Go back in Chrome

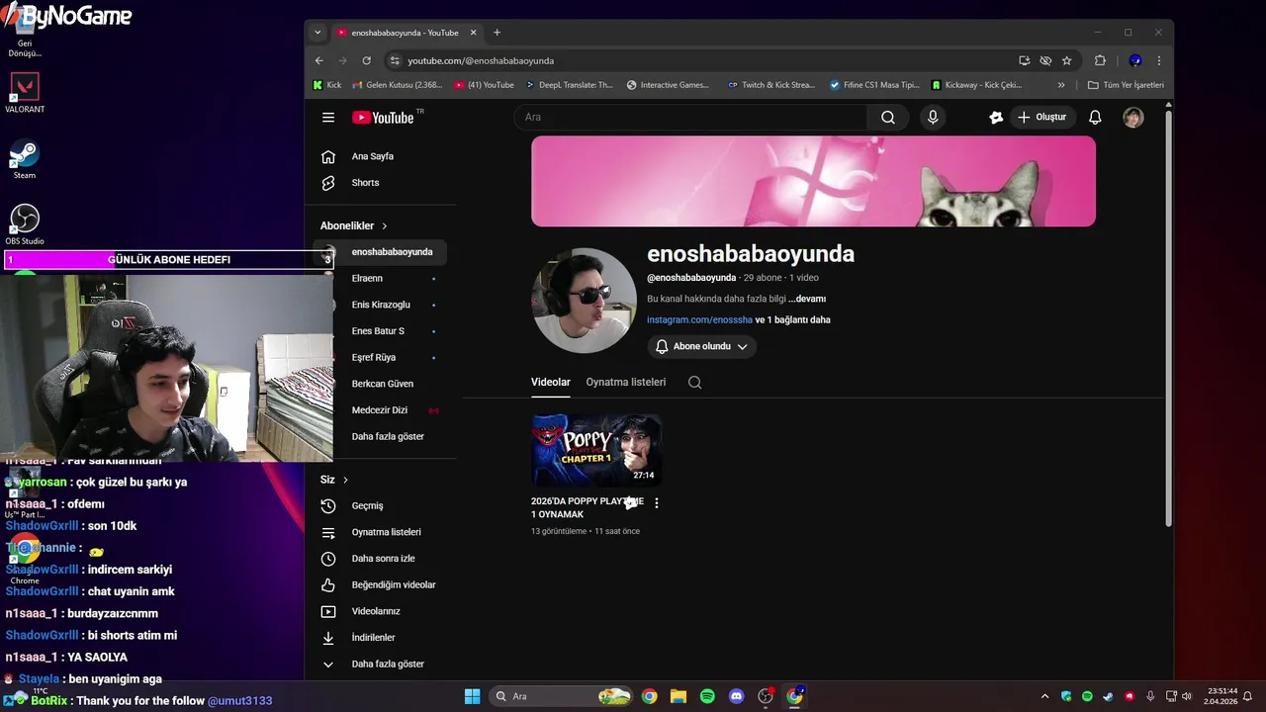tap(319, 60)
